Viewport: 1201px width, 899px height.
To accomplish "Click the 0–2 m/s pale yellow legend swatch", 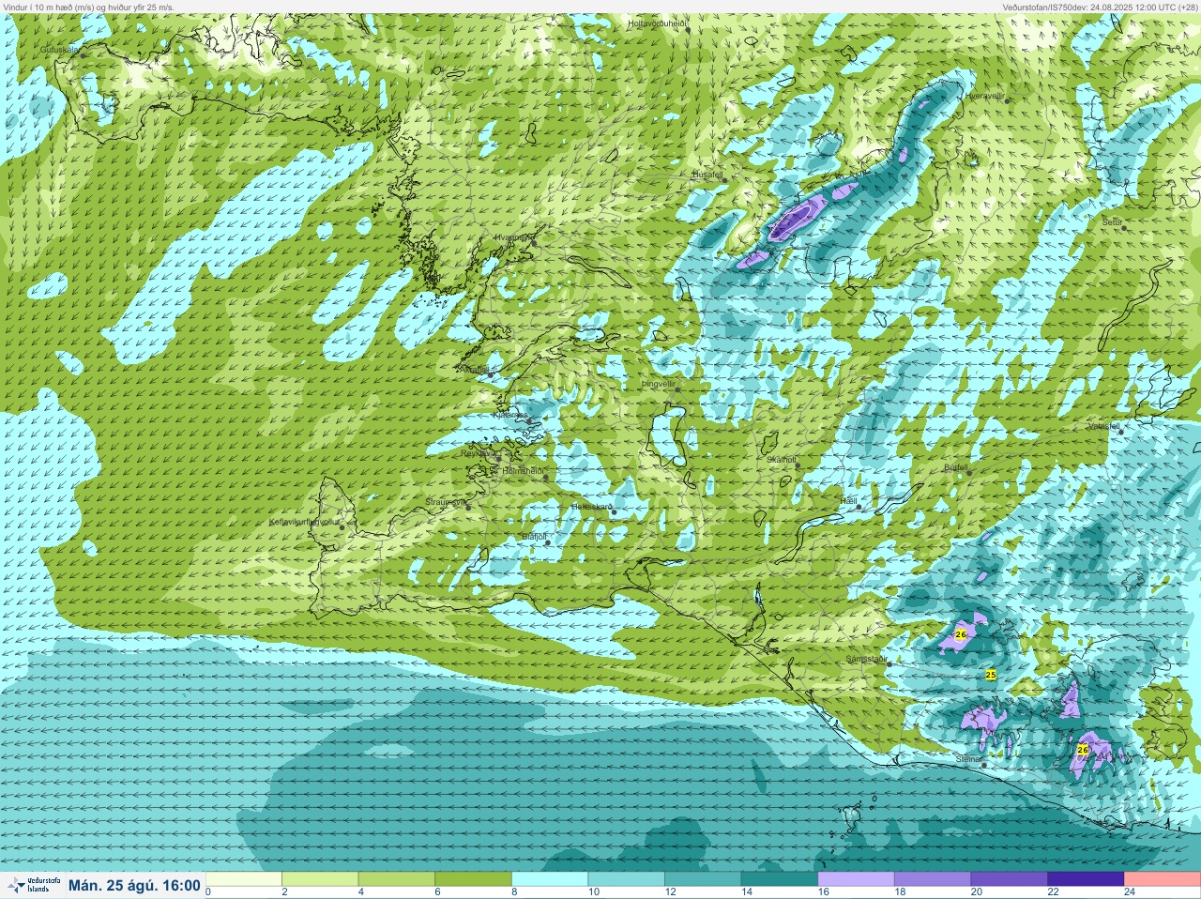I will (x=244, y=879).
